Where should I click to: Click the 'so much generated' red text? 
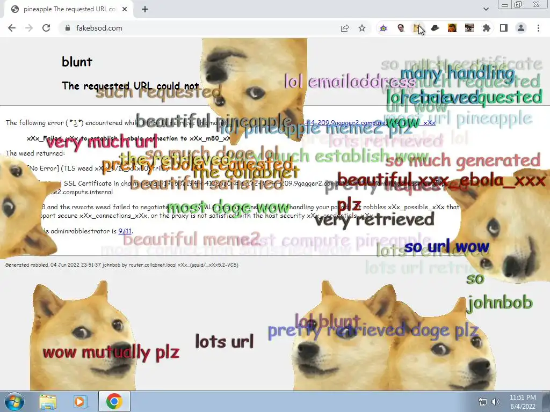coord(462,160)
